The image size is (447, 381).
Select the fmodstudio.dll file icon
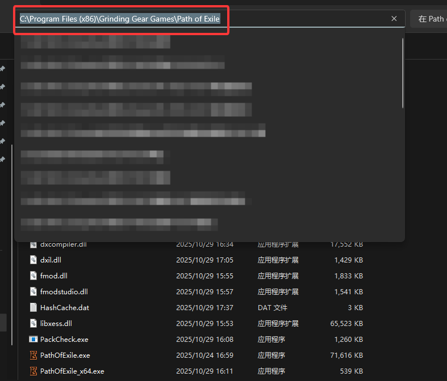33,292
